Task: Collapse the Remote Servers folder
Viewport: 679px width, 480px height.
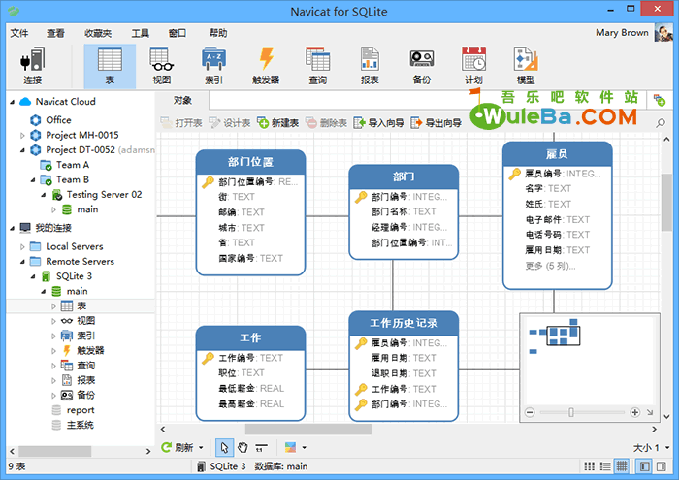Action: click(22, 262)
